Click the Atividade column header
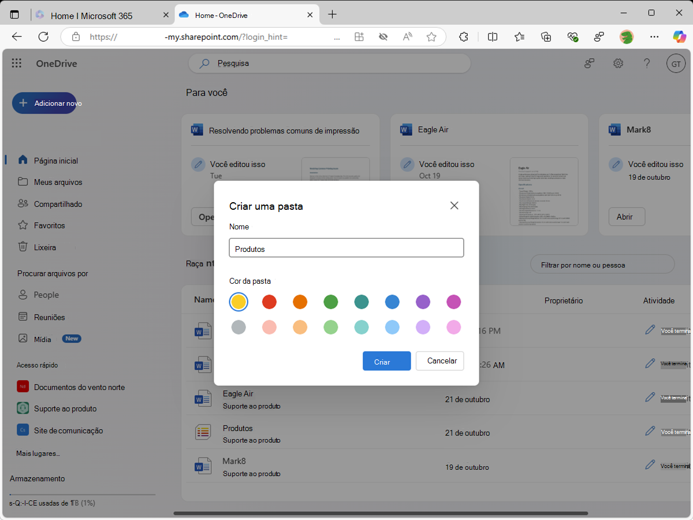This screenshot has height=520, width=693. 659,300
